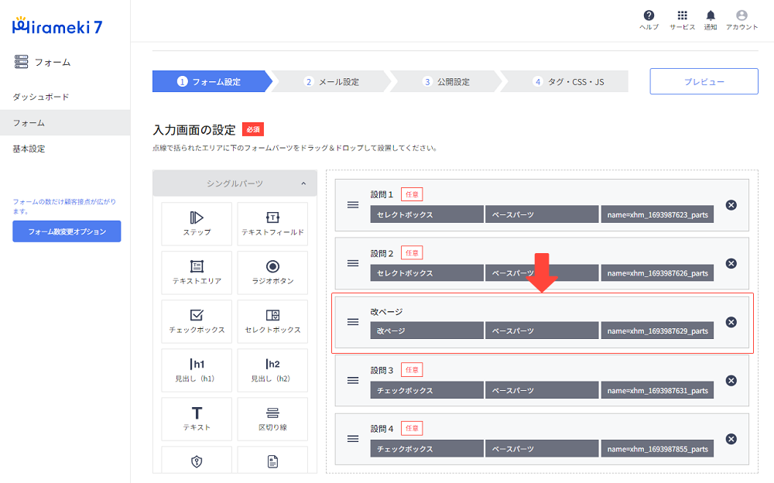
Task: Delete question 1 with X button
Action: tap(731, 205)
